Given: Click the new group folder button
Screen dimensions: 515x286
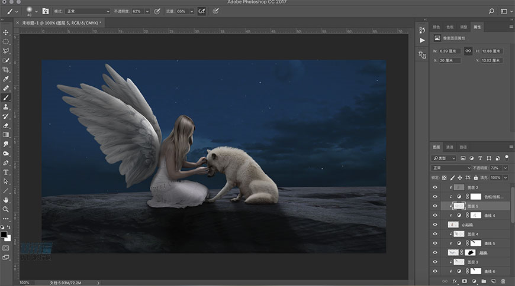Looking at the screenshot, I should (484, 281).
